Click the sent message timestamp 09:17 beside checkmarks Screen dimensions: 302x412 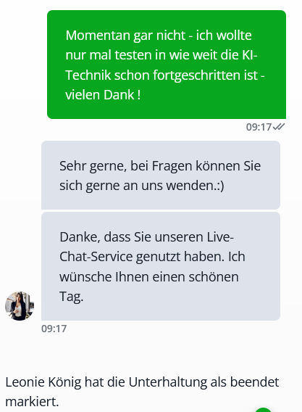tap(259, 127)
